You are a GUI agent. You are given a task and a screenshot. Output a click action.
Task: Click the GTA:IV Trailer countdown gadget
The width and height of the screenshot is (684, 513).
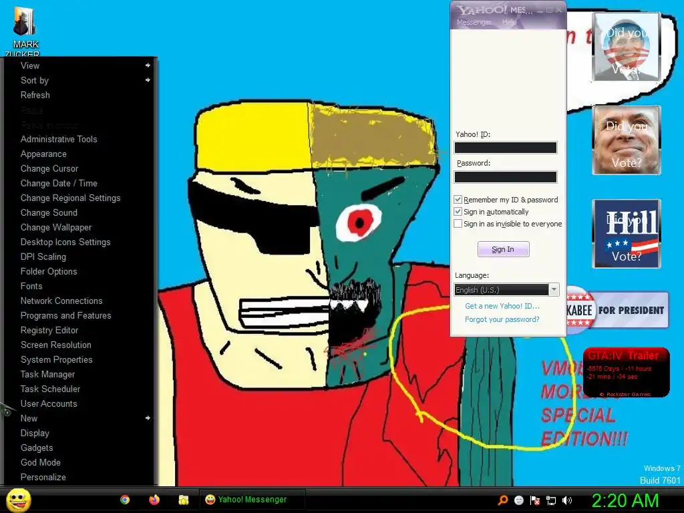(627, 372)
